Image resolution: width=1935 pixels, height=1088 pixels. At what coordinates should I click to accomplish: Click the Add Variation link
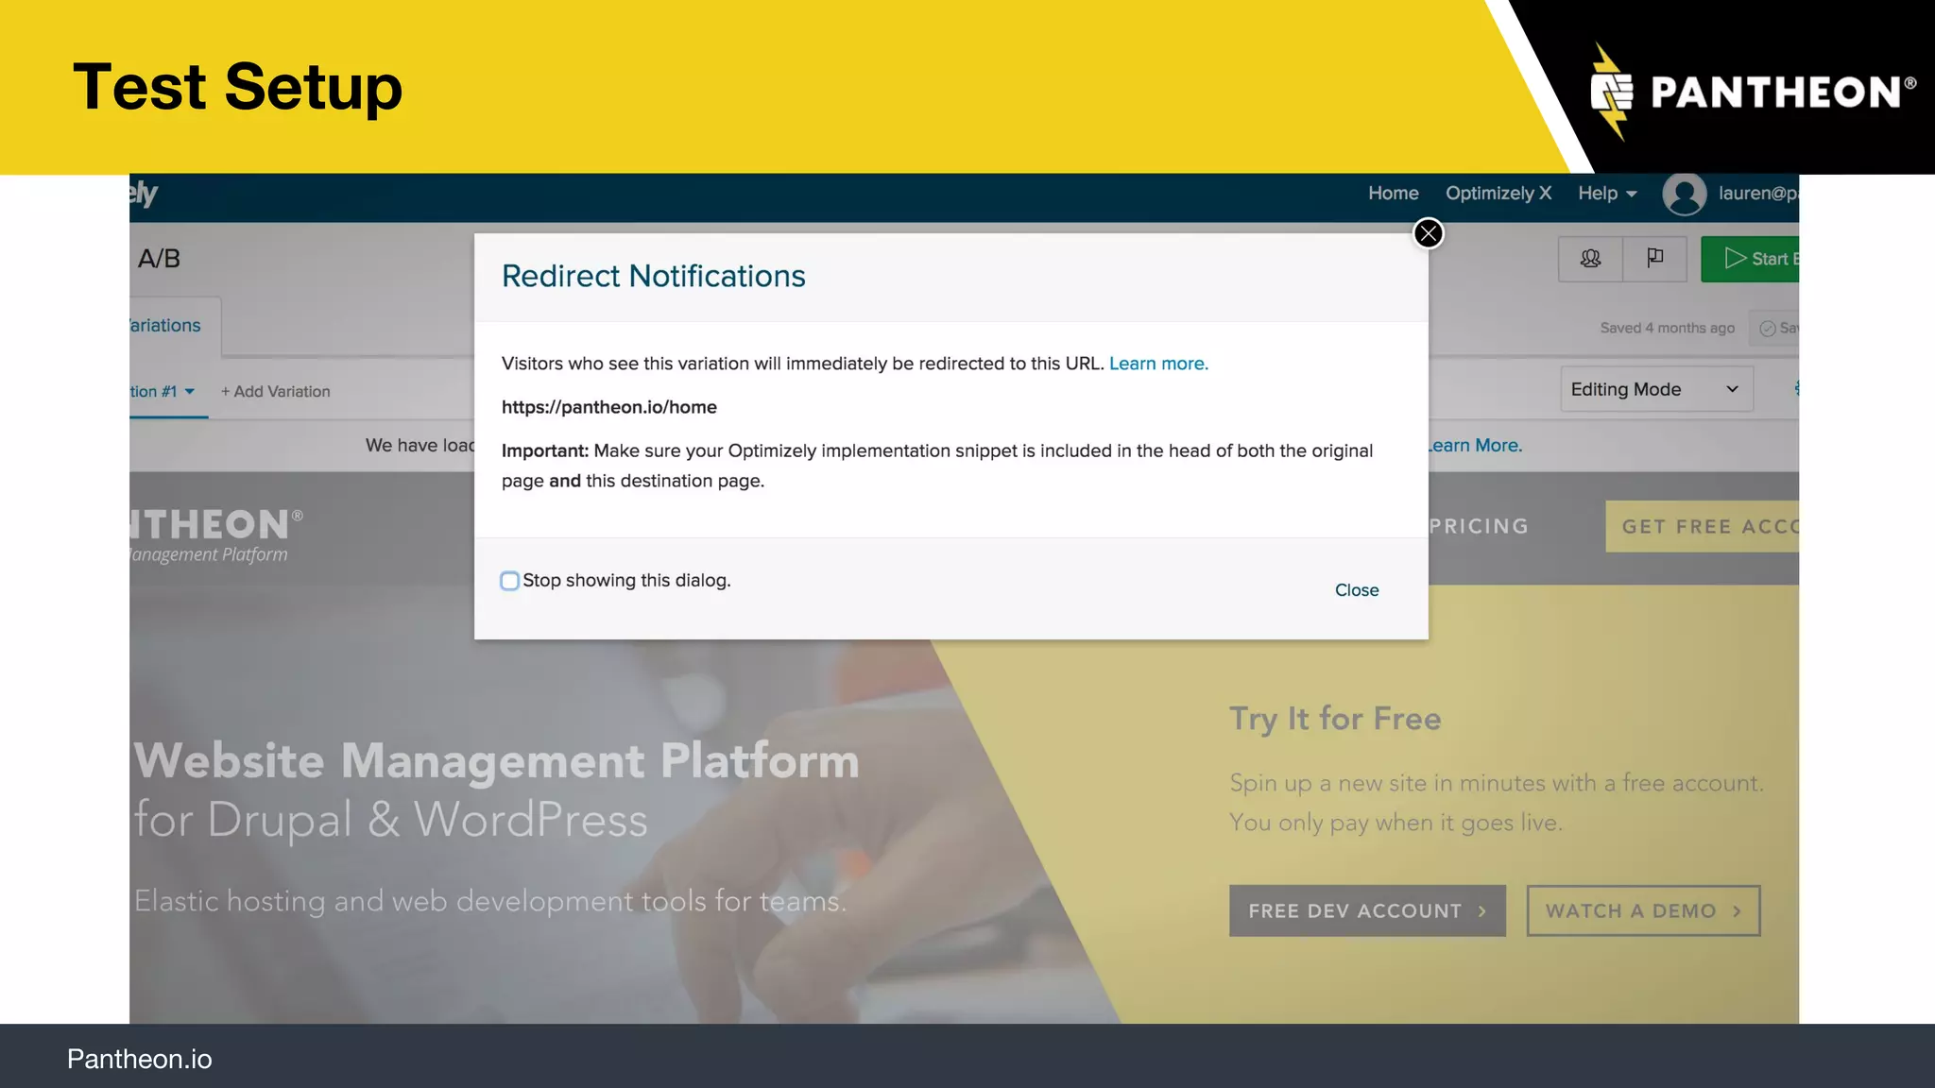pos(276,391)
